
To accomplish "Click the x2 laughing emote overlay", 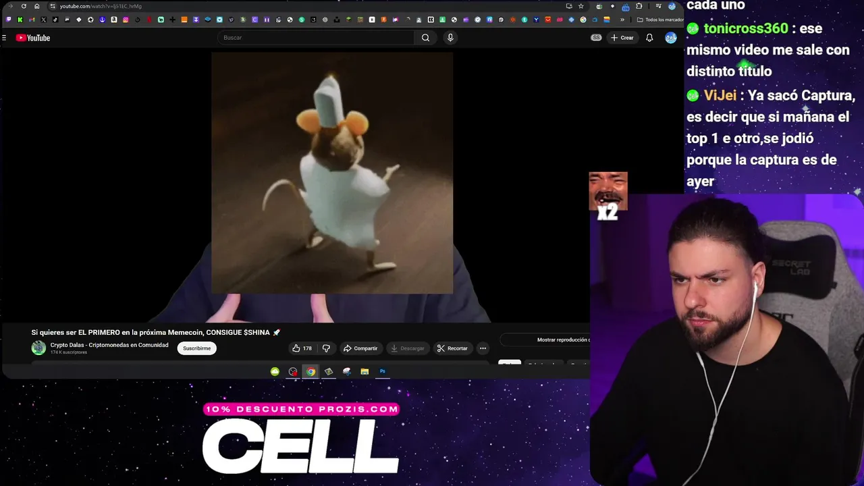I will pos(608,196).
